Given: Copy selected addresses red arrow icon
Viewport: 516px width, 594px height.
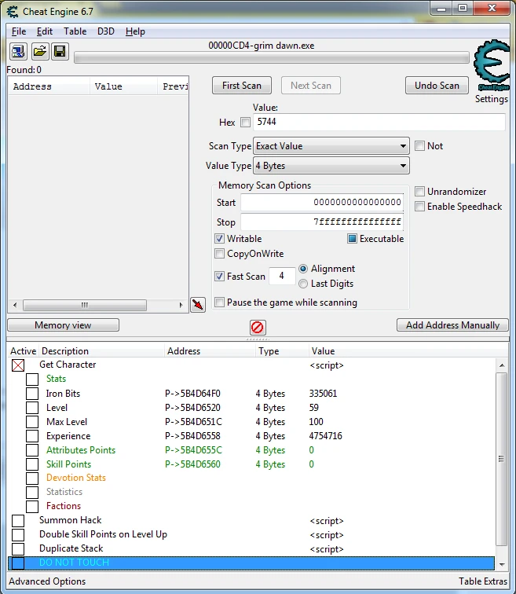Looking at the screenshot, I should 198,305.
